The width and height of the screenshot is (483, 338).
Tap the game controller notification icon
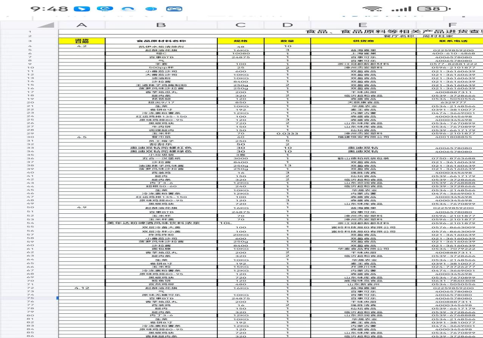coord(174,9)
